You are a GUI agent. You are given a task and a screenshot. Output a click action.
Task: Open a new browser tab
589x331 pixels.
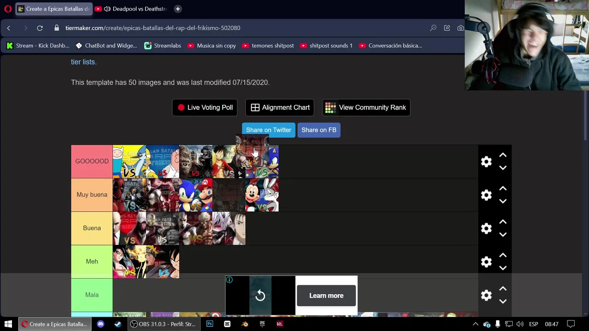[178, 9]
